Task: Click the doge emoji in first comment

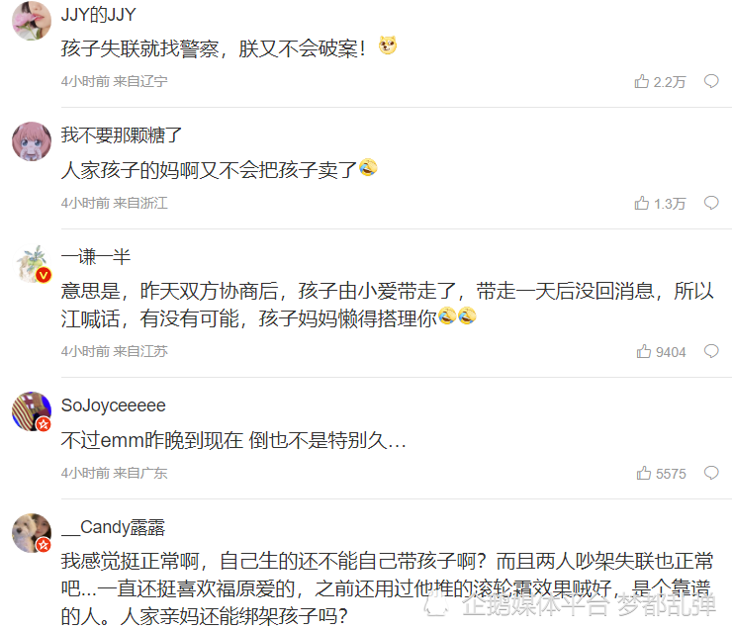Action: (x=388, y=45)
